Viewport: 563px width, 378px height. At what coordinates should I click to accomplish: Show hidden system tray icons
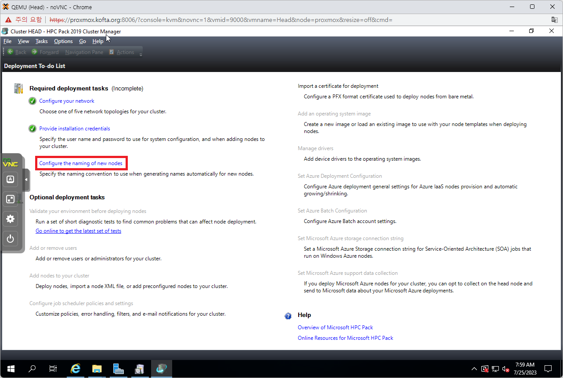(474, 369)
